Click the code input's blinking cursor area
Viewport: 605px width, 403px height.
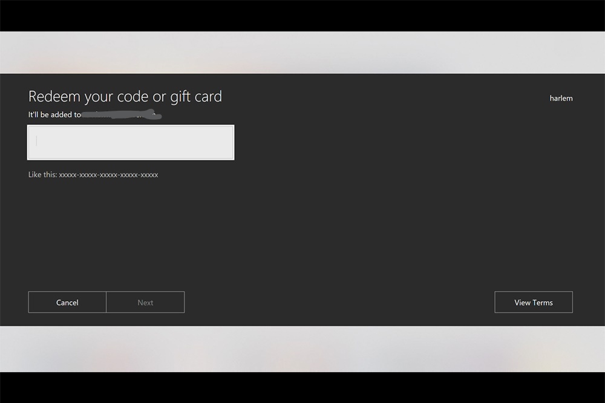(36, 140)
